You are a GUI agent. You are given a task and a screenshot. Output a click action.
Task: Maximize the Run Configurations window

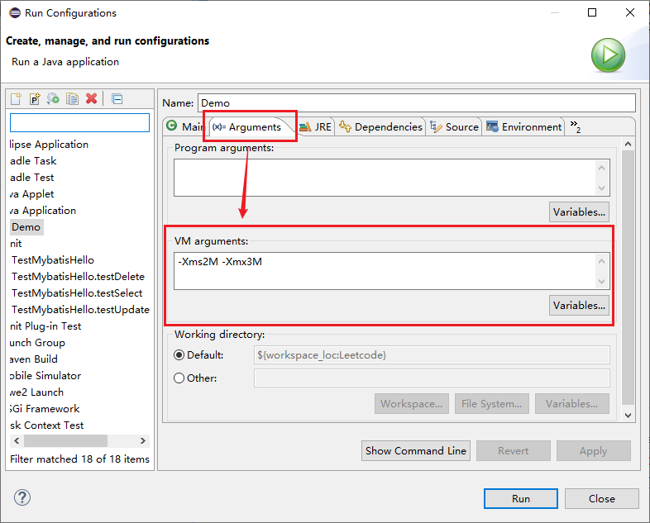click(592, 12)
